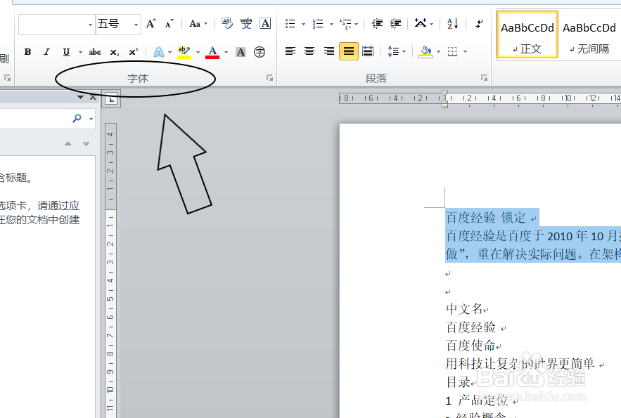Click the first-line indent ruler marker

pyautogui.click(x=444, y=95)
